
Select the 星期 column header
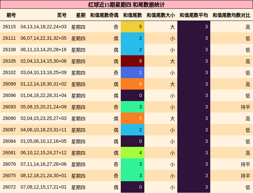pyautogui.click(x=81, y=15)
